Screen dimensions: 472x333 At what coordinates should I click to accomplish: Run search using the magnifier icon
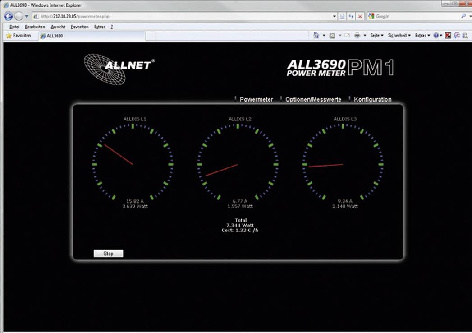click(463, 16)
